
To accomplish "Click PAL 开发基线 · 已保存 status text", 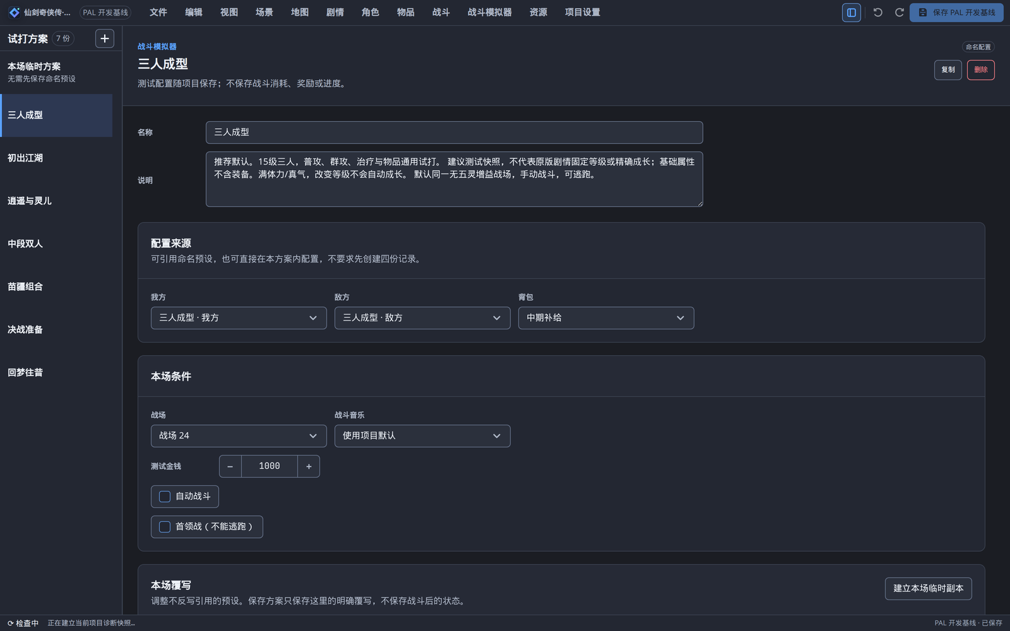I will (968, 623).
